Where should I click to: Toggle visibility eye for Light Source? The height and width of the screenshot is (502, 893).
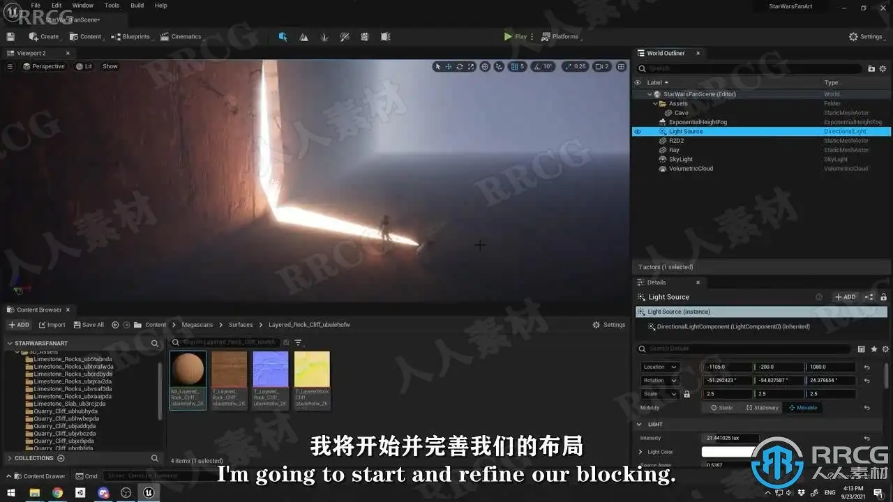click(x=637, y=131)
